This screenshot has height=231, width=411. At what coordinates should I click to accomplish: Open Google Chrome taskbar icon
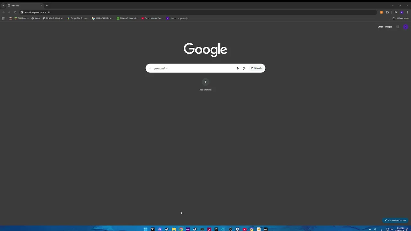181,229
